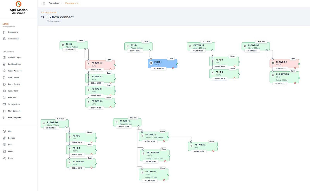Screen dimensions: 310x191
Task: Click Close badge on F3 TWB 5-6 node
Action: coord(108,98)
